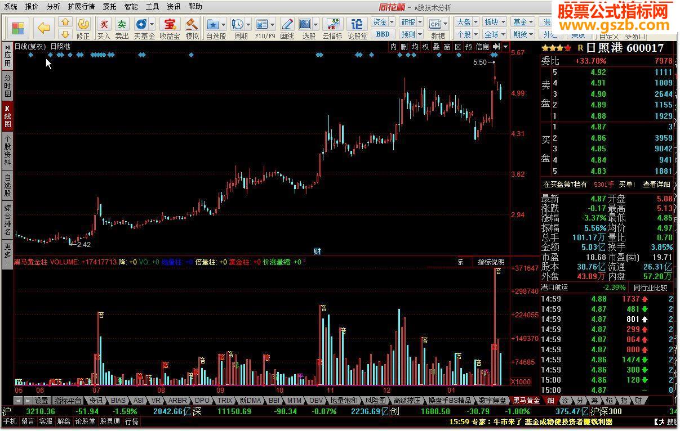Open the 报价 menu
Viewport: 680px width, 431px height.
(x=32, y=7)
